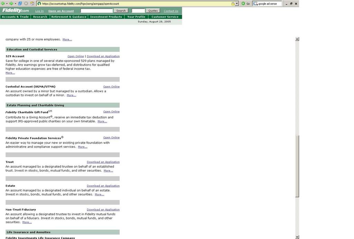354x239 pixels.
Task: Click the padlock security icon
Action: click(233, 3)
